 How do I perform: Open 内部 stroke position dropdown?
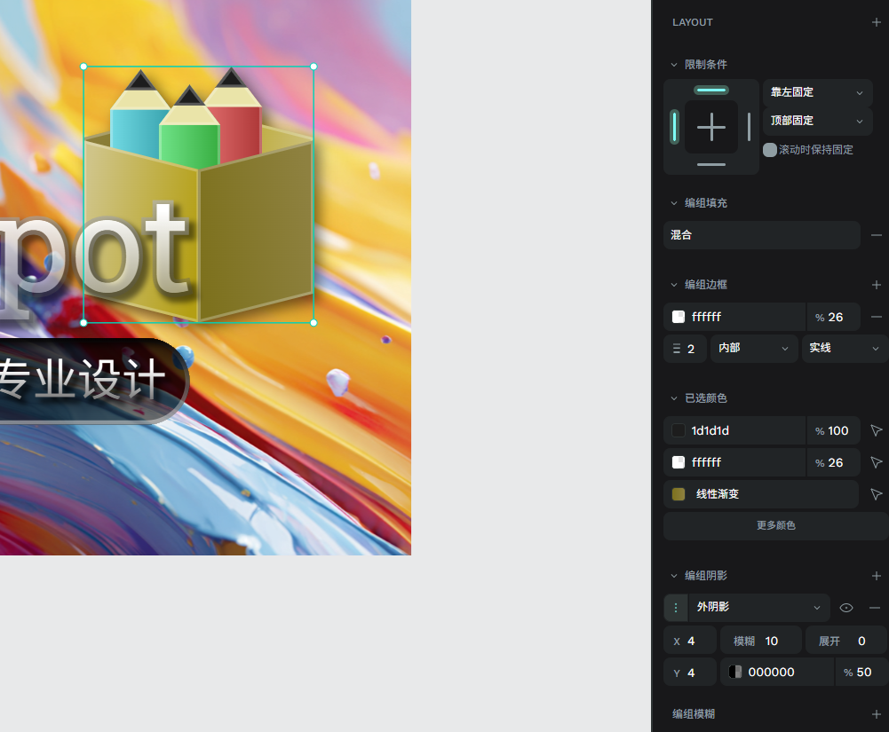point(753,348)
